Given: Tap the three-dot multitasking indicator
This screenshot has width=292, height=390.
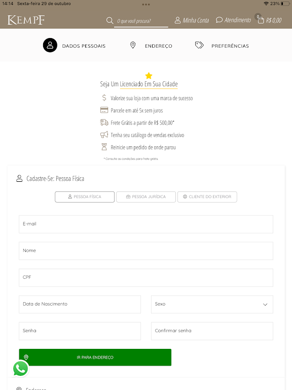Looking at the screenshot, I should (x=146, y=5).
